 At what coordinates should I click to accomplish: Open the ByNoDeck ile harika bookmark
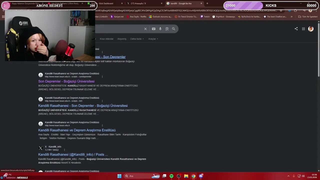249,17
